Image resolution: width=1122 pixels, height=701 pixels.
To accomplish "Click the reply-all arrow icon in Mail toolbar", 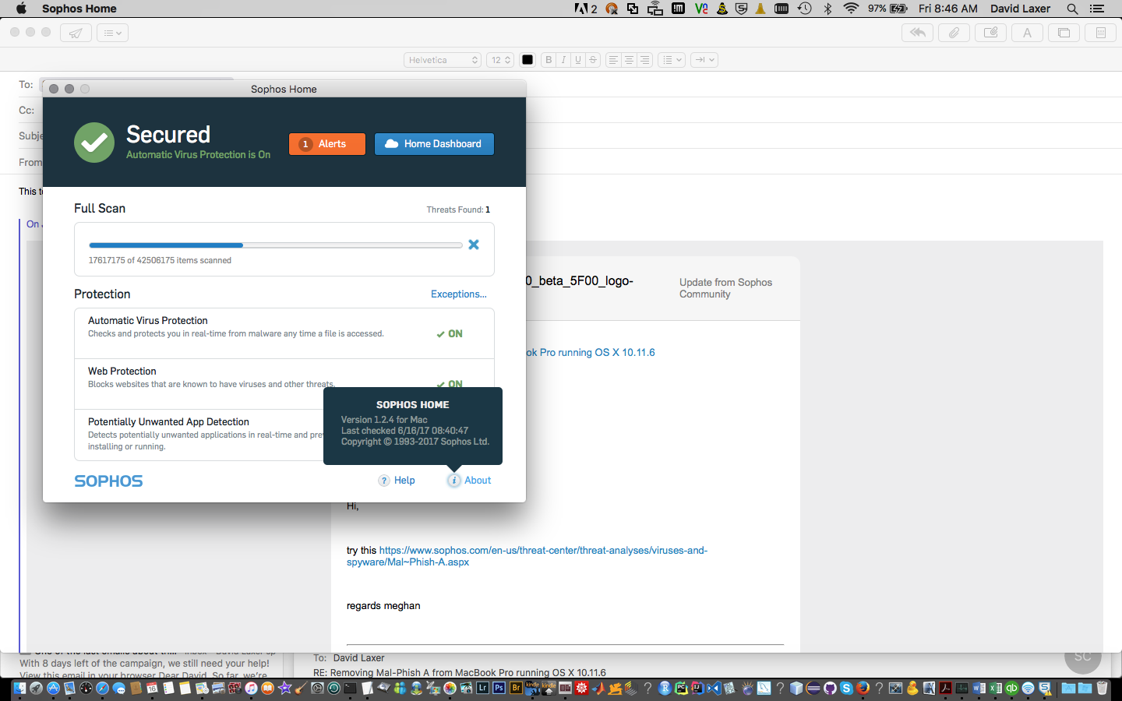I will point(918,33).
